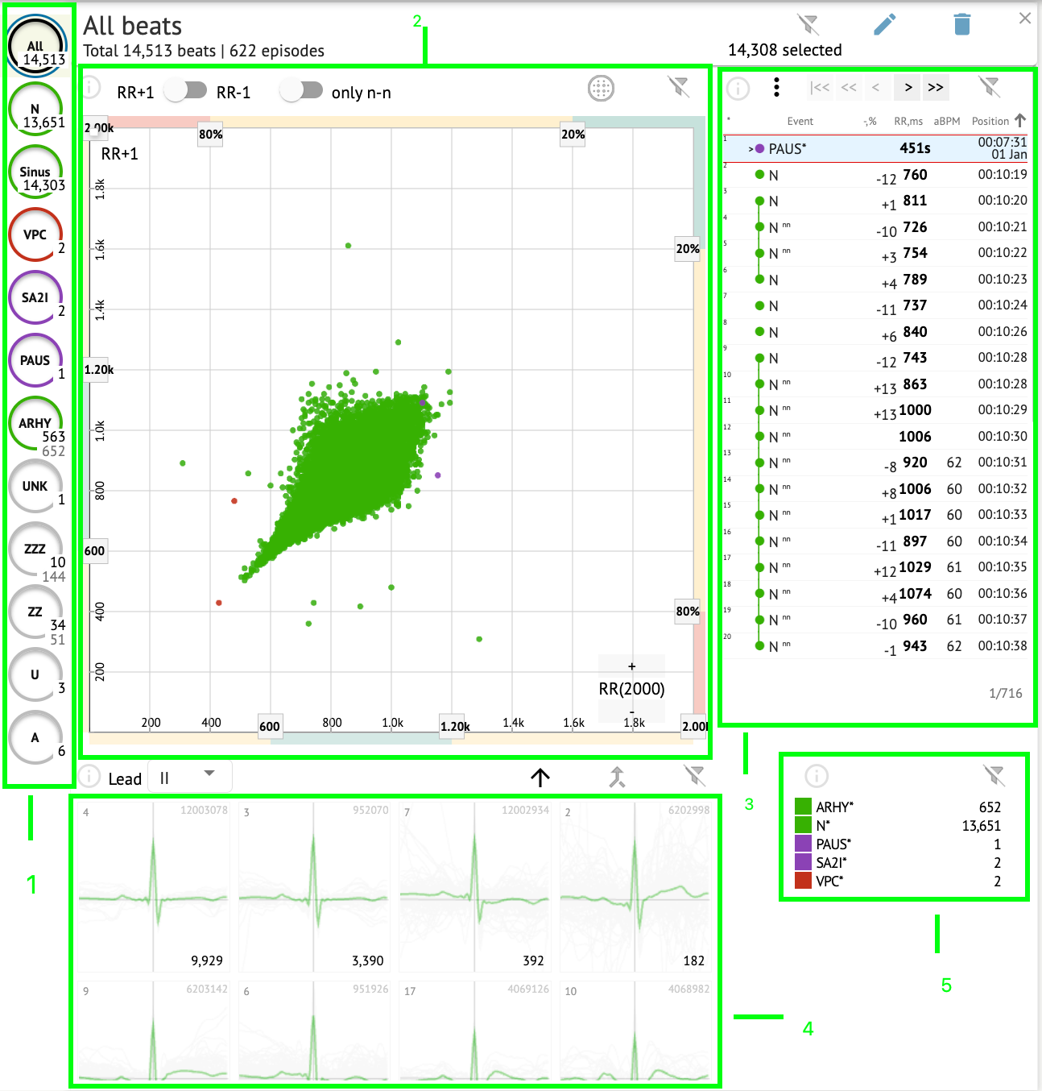Click the red VPC* legend swatch
The image size is (1042, 1091).
click(803, 881)
